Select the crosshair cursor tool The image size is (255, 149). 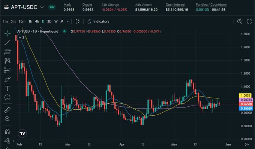[7, 33]
